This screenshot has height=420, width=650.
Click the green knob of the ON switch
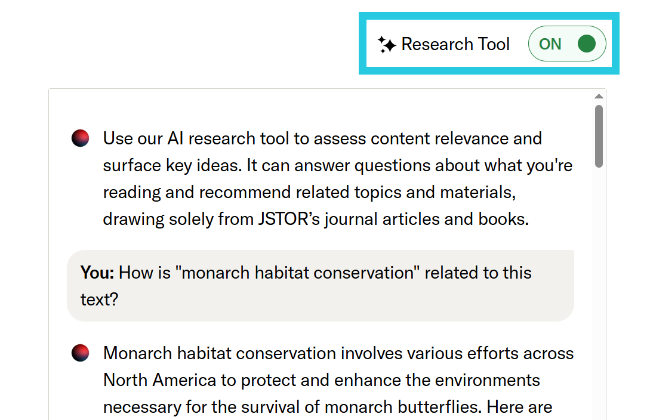click(587, 44)
